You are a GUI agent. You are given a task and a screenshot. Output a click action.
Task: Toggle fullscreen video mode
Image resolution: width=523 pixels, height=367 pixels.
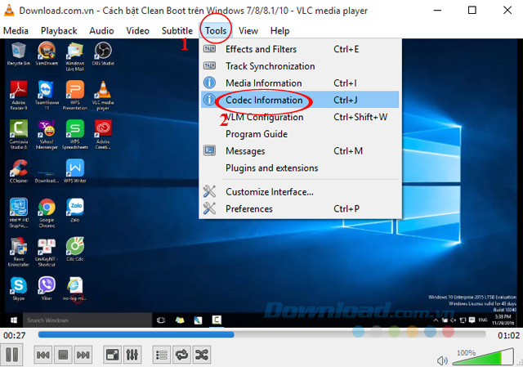tap(112, 355)
